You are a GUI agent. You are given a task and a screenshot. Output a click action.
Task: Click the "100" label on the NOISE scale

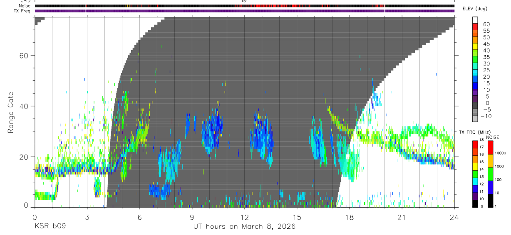click(x=498, y=179)
